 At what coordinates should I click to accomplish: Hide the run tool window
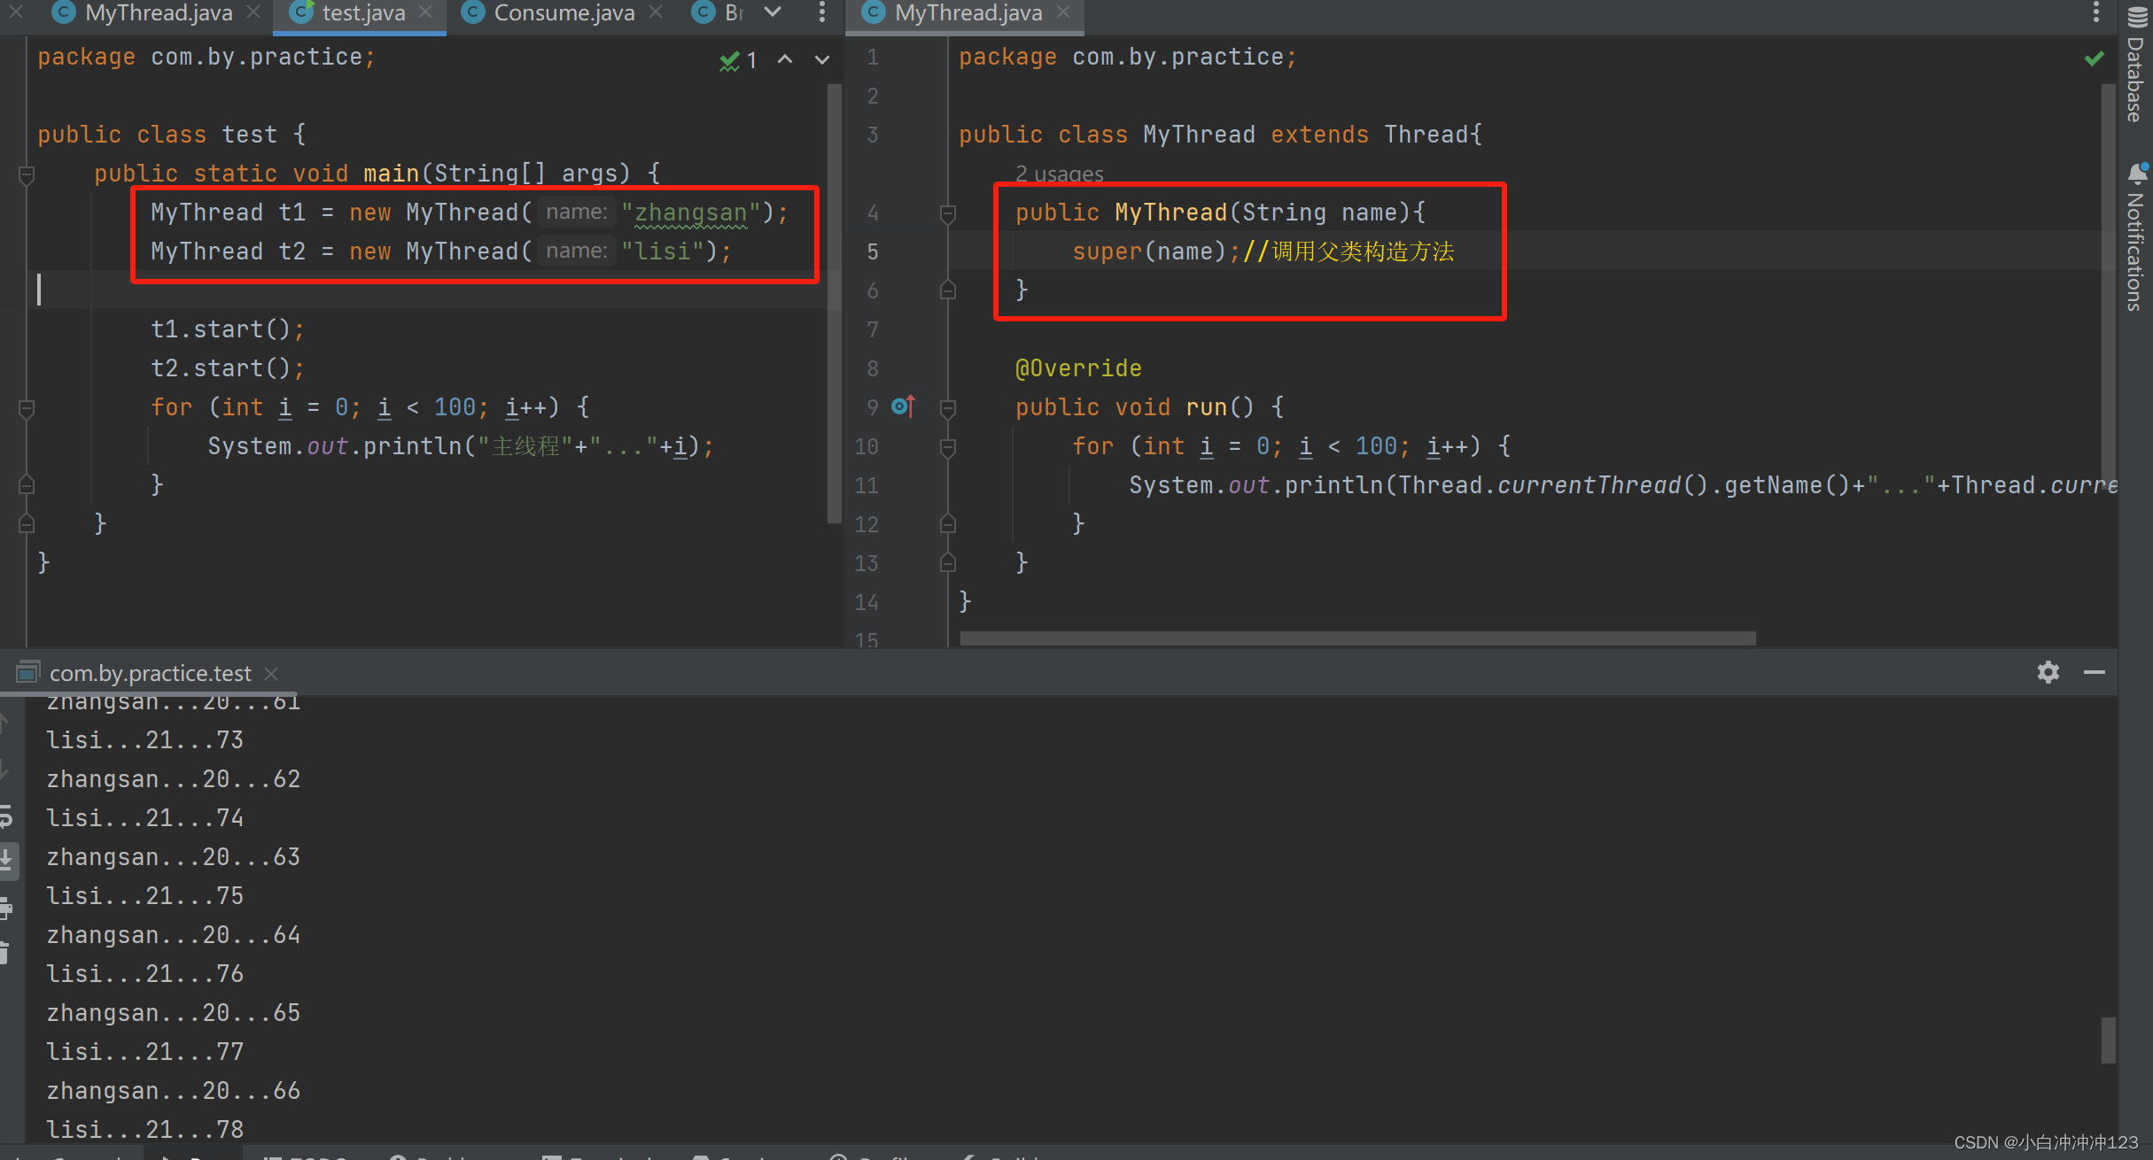coord(2094,672)
